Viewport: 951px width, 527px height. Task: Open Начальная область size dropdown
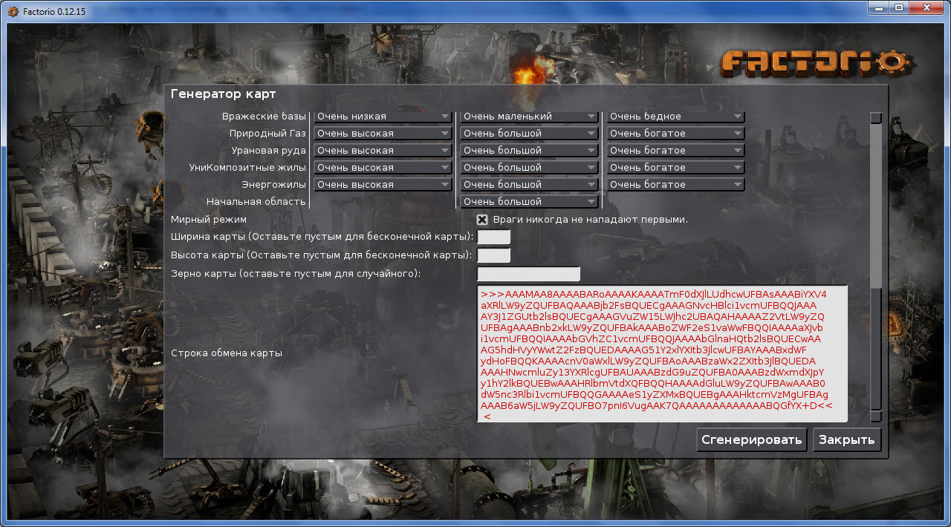529,202
